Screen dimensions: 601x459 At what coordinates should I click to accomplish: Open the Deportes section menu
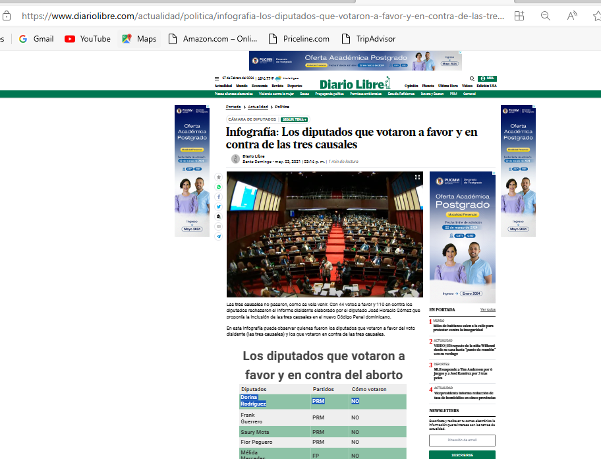point(295,86)
